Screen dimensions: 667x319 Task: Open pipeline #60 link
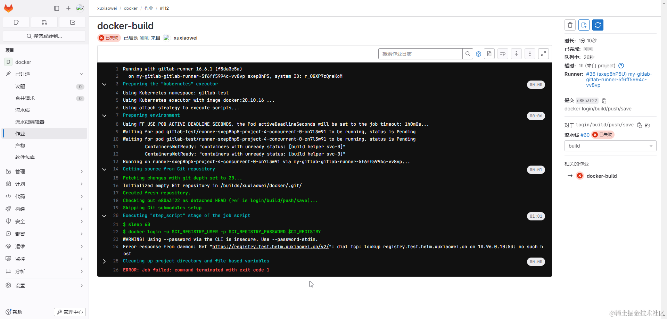pyautogui.click(x=585, y=135)
